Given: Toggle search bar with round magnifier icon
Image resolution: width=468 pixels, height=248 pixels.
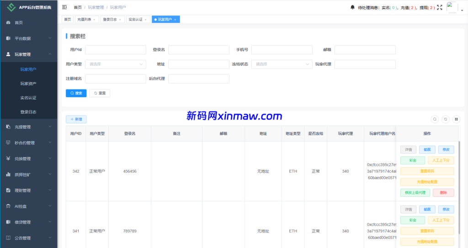Looking at the screenshot, I should point(435,119).
